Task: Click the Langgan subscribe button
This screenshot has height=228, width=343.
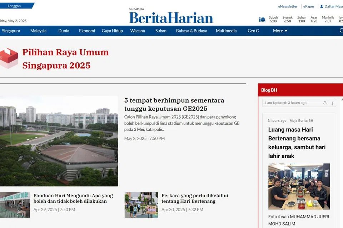Action: (x=15, y=6)
